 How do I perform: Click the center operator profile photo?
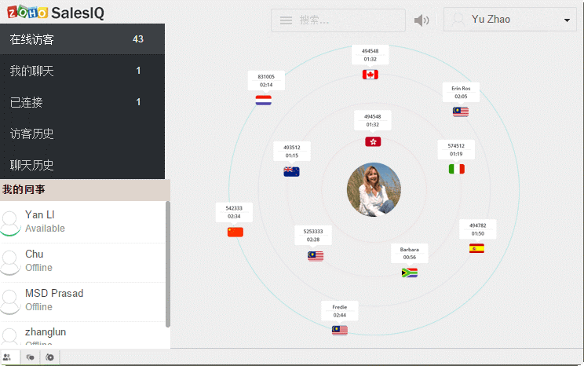(x=374, y=189)
